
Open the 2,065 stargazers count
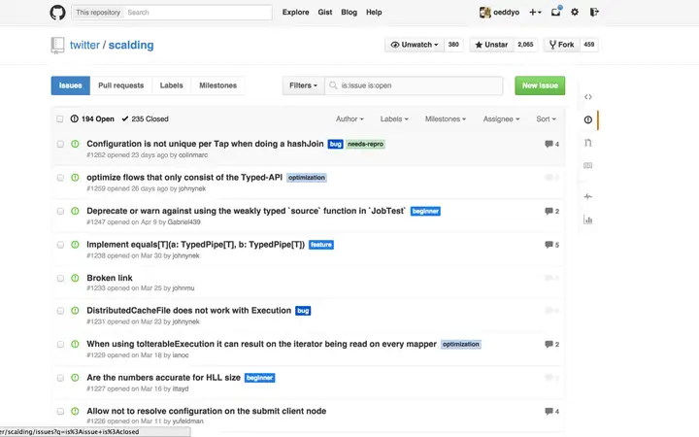(525, 45)
